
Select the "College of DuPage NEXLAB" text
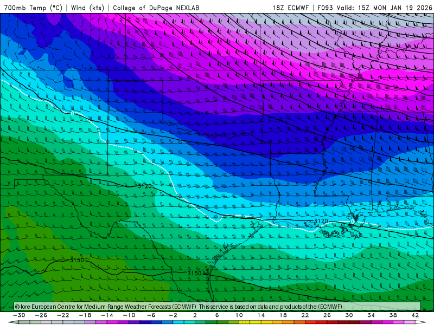pos(156,8)
